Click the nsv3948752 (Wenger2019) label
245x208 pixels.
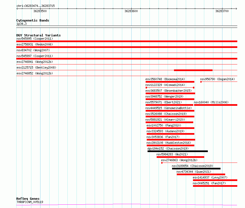164,96
